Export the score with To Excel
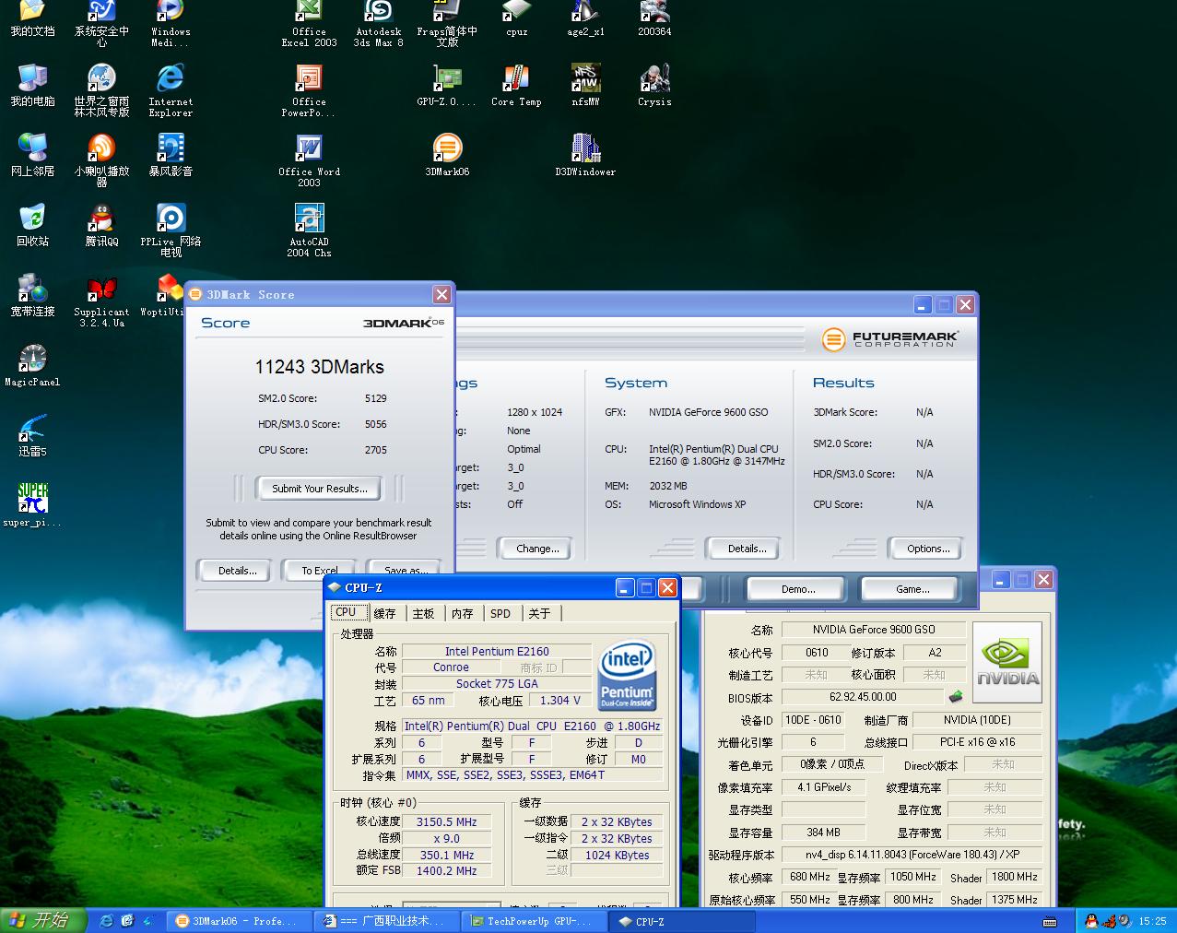Screen dimensions: 1177x933 click(319, 570)
